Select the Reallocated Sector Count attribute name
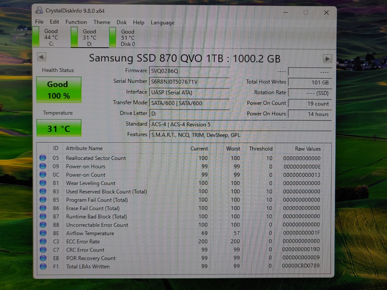This screenshot has width=387, height=290. pos(96,158)
